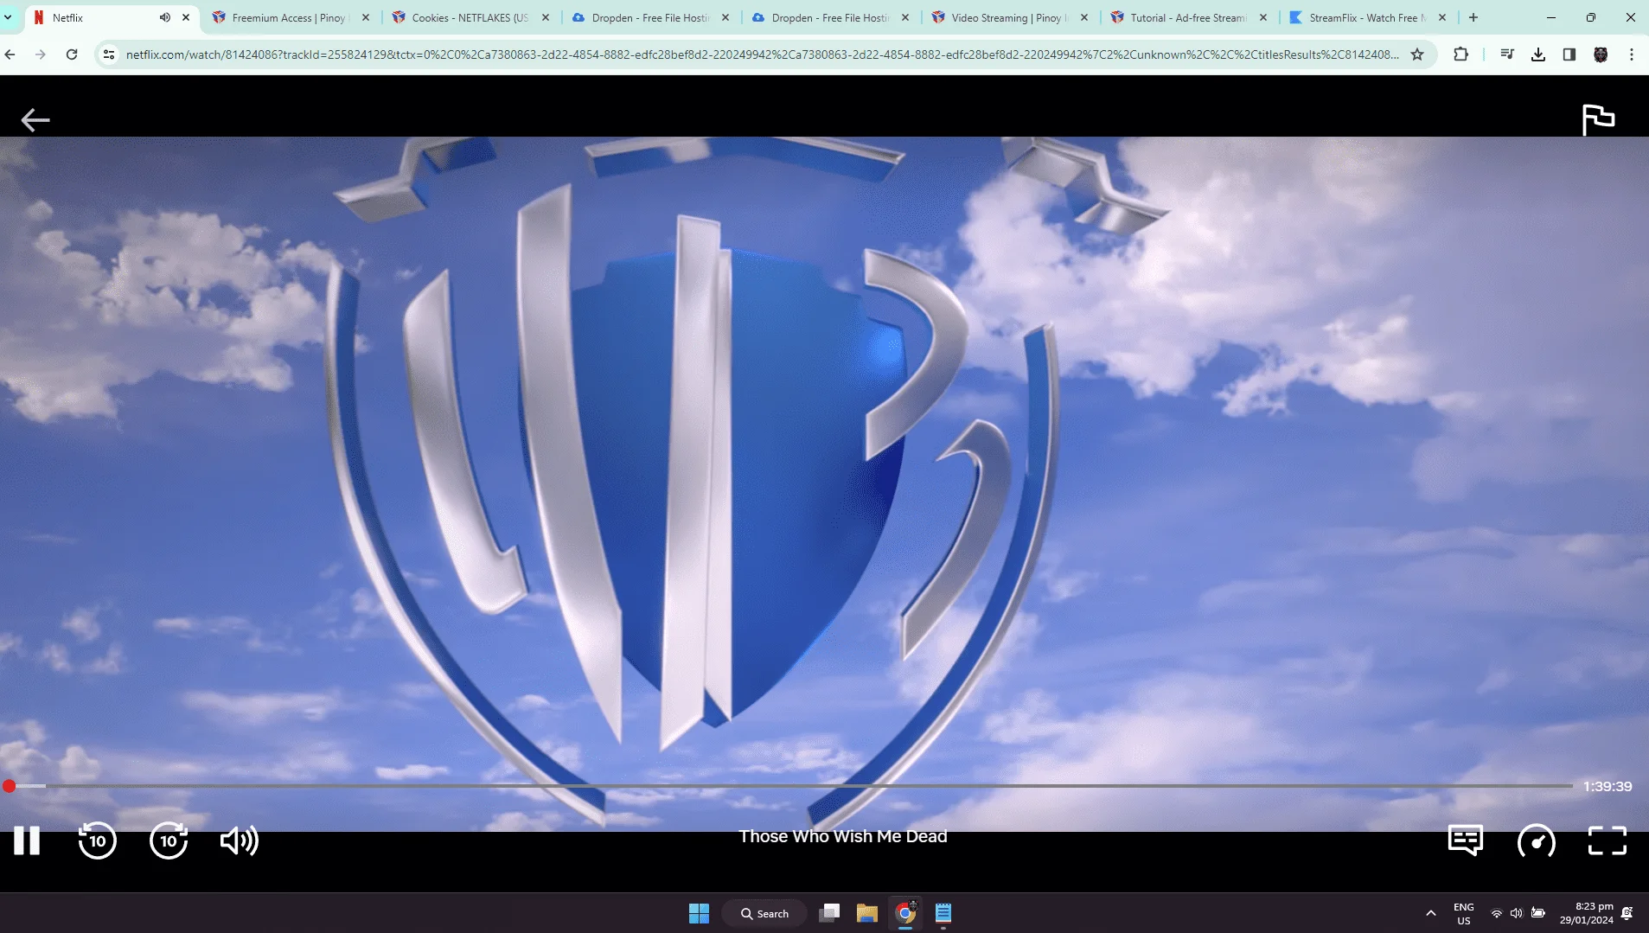The height and width of the screenshot is (933, 1649).
Task: Click the remaining time 1:39:39
Action: tap(1607, 786)
